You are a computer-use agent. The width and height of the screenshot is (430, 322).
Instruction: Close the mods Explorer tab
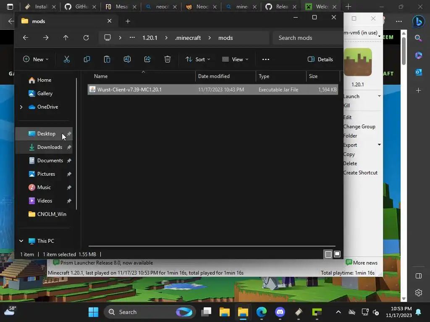click(x=110, y=21)
